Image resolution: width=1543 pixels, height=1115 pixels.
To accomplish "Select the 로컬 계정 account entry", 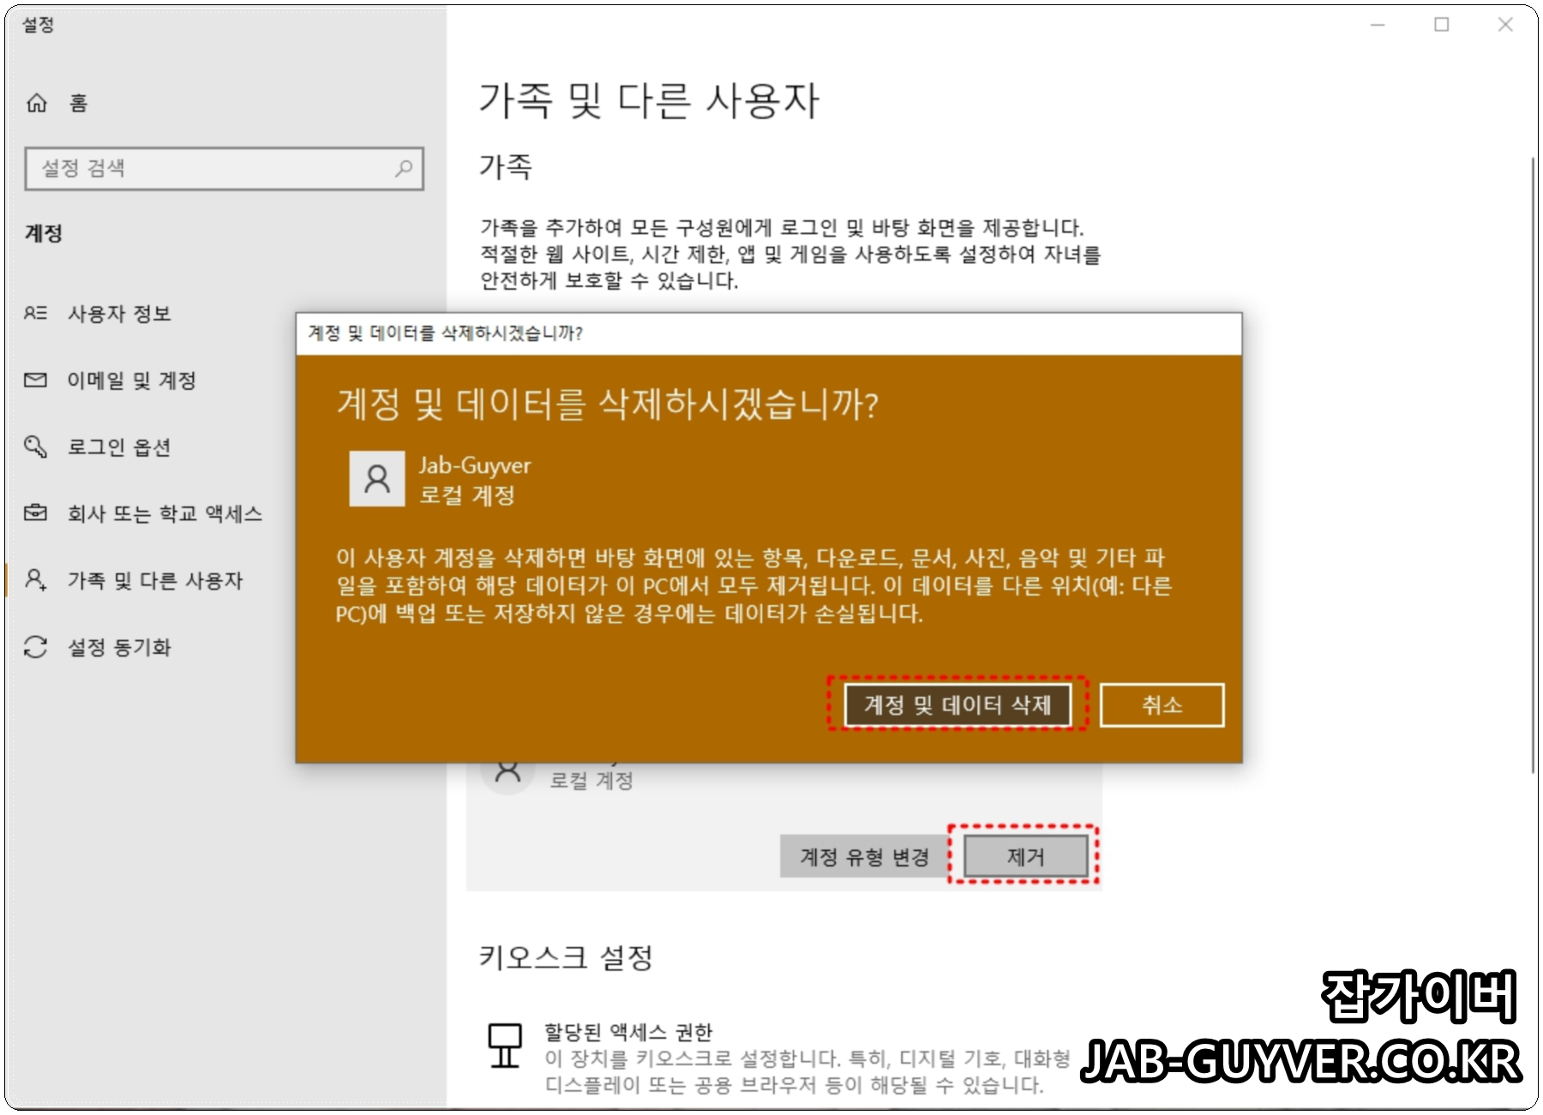I will coord(591,781).
